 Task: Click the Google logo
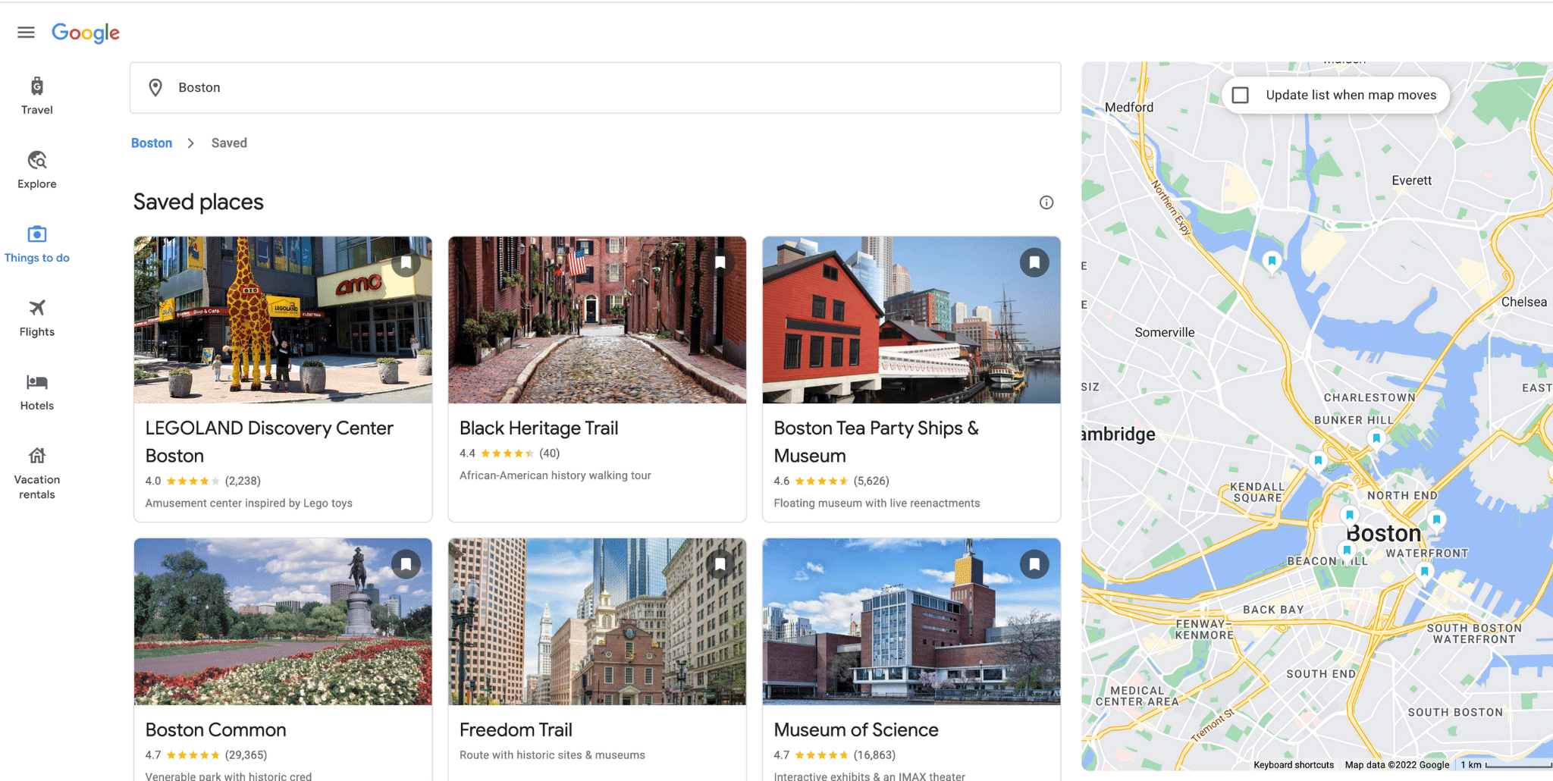pos(86,33)
